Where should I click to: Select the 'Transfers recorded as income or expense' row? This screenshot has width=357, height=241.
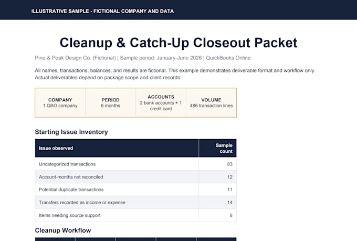(135, 202)
